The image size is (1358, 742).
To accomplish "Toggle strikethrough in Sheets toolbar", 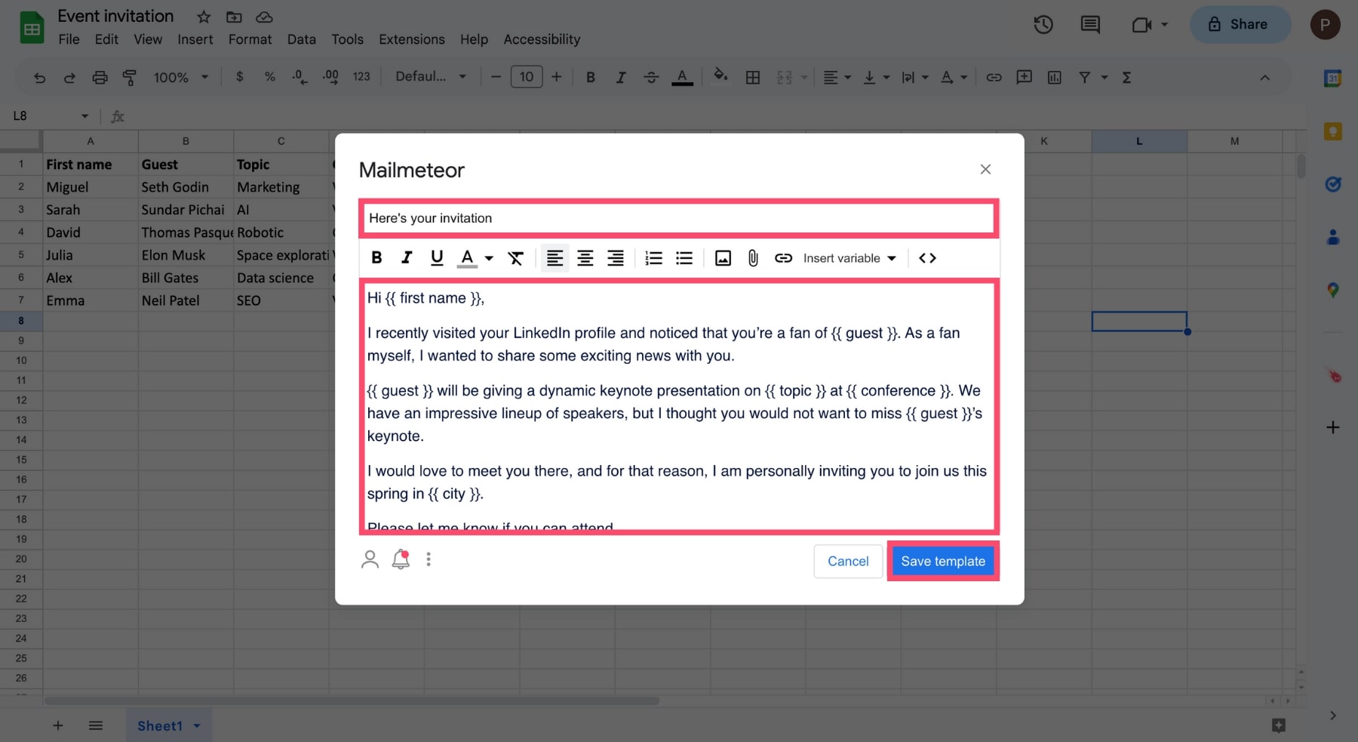I will pos(651,77).
